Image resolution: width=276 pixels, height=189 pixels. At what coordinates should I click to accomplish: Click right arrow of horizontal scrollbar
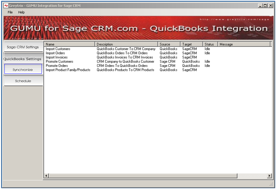tap(269, 176)
